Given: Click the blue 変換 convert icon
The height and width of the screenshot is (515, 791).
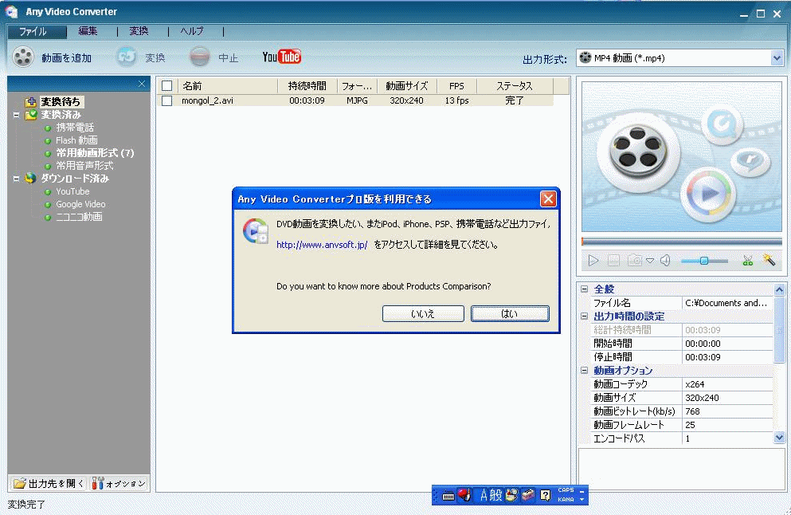Looking at the screenshot, I should pyautogui.click(x=126, y=57).
